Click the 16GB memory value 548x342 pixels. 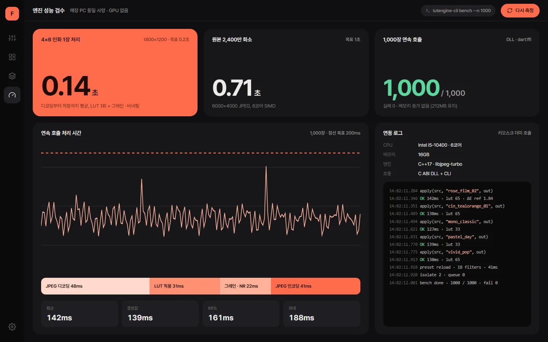pyautogui.click(x=424, y=155)
